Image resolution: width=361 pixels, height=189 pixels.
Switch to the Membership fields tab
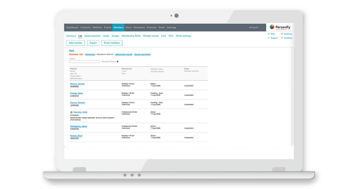131,36
